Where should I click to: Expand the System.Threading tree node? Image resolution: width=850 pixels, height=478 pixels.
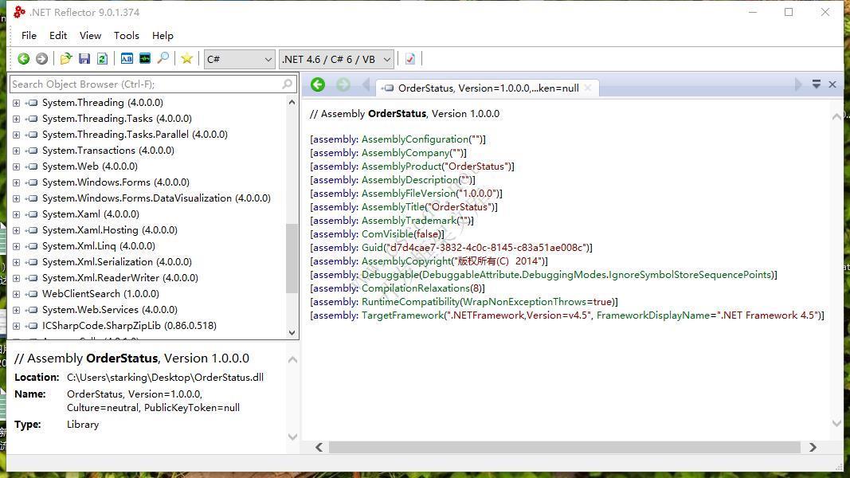point(16,103)
